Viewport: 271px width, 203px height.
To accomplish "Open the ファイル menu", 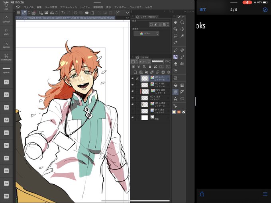I will tap(29, 7).
